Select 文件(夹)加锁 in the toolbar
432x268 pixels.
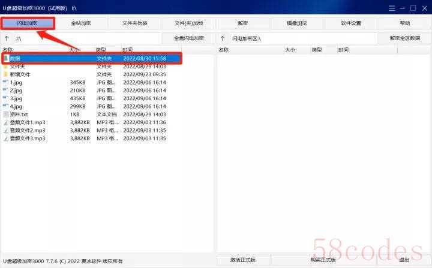click(x=189, y=23)
